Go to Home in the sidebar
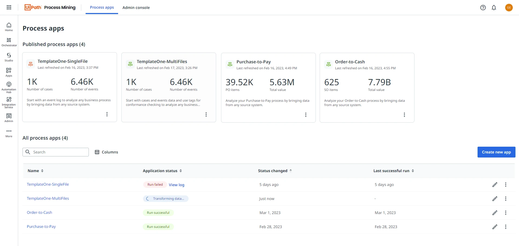Viewport: 519px width, 246px height. click(9, 27)
